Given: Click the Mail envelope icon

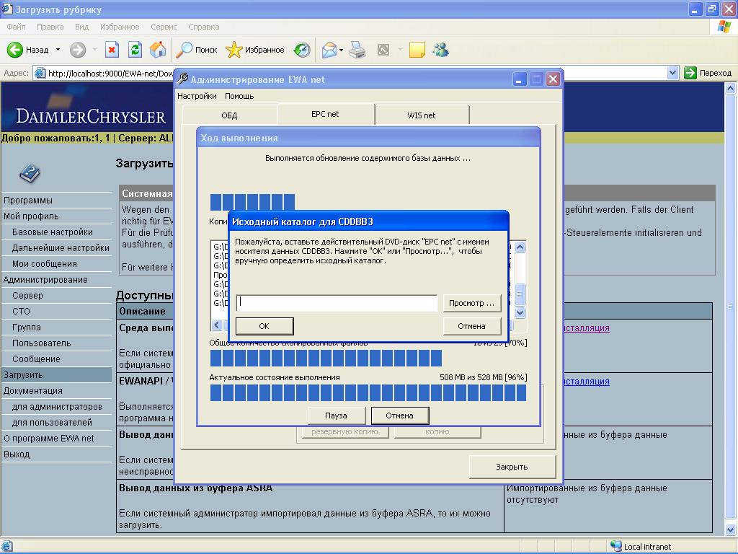Looking at the screenshot, I should 329,50.
